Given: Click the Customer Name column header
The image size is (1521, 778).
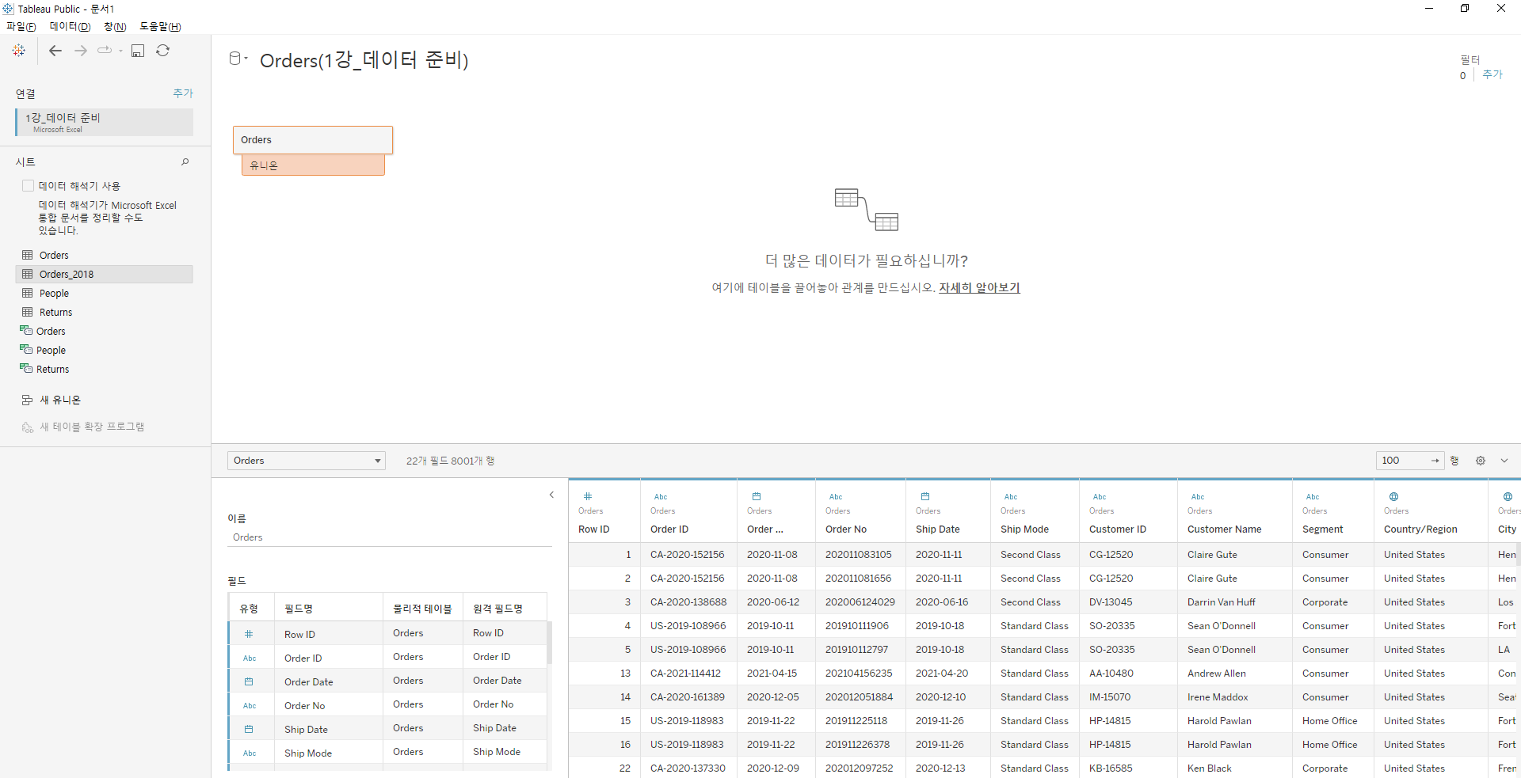Looking at the screenshot, I should tap(1224, 529).
